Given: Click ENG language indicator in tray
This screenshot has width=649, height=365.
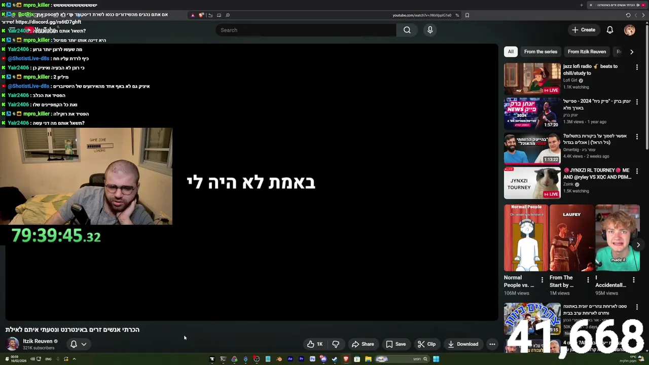Looking at the screenshot, I should tap(48, 359).
